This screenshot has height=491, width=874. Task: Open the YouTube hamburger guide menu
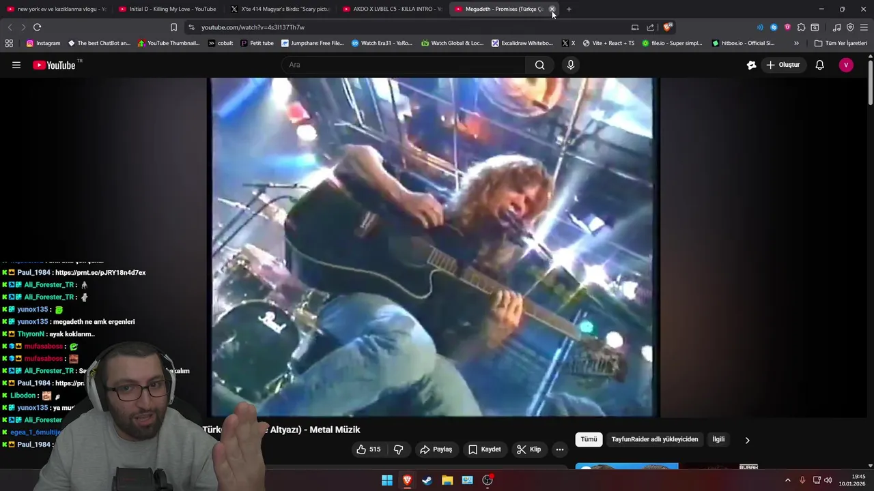[x=16, y=65]
